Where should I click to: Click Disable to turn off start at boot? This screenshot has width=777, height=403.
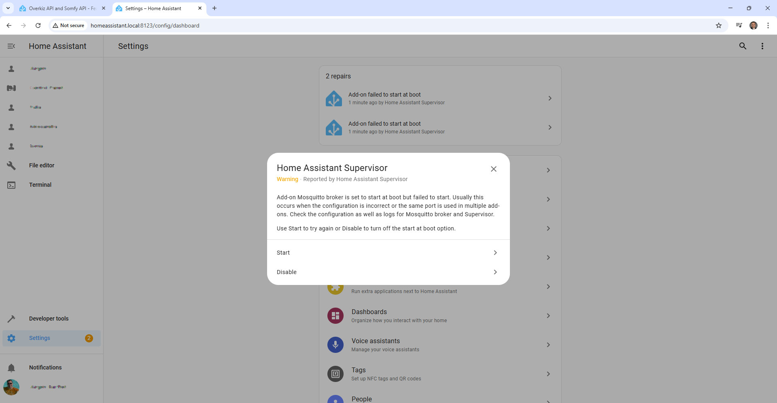[x=388, y=272]
